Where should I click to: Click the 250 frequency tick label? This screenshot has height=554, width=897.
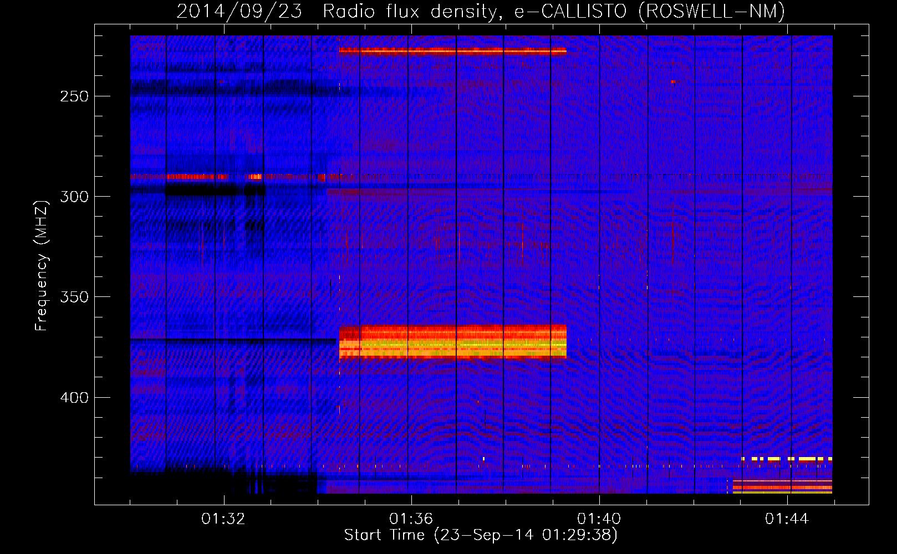click(74, 96)
